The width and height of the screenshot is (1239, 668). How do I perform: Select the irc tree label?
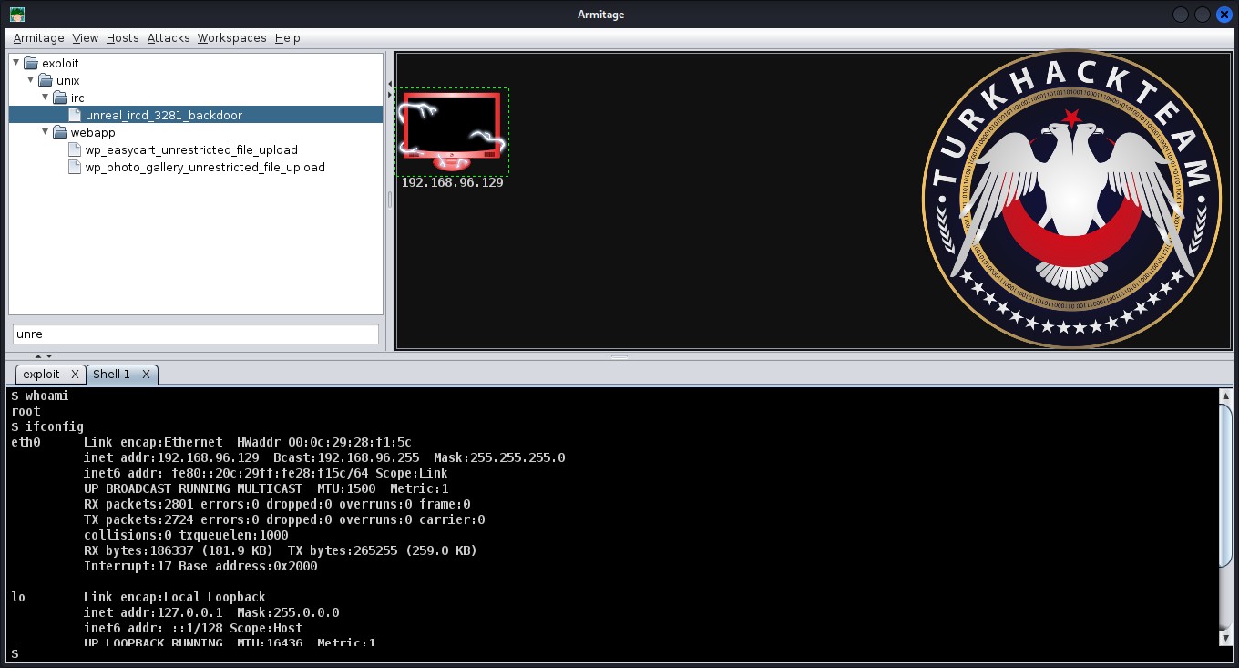(77, 98)
